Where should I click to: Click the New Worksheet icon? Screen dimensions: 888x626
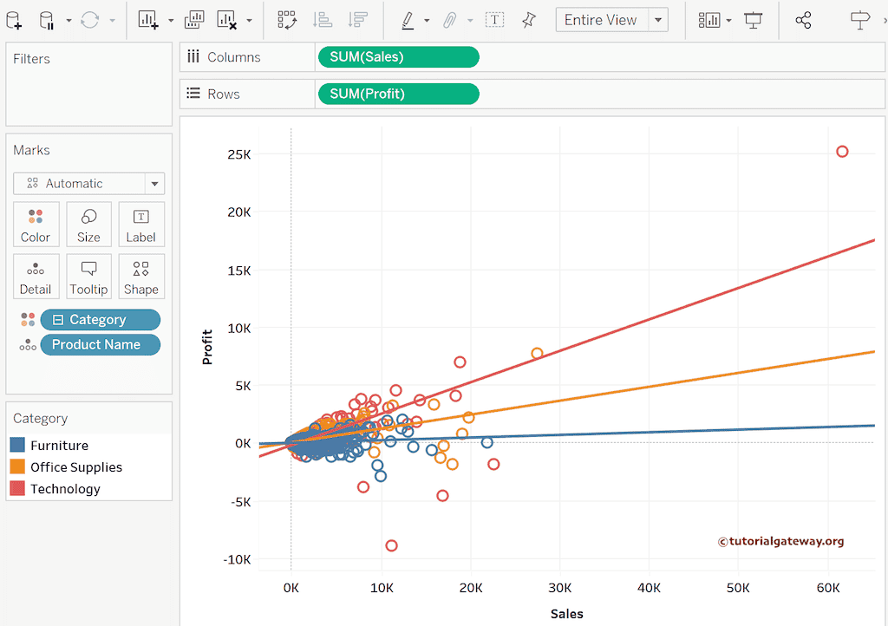tap(148, 20)
